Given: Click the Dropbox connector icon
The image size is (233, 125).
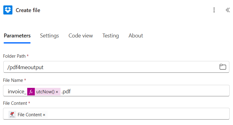Looking at the screenshot, I should tap(8, 10).
